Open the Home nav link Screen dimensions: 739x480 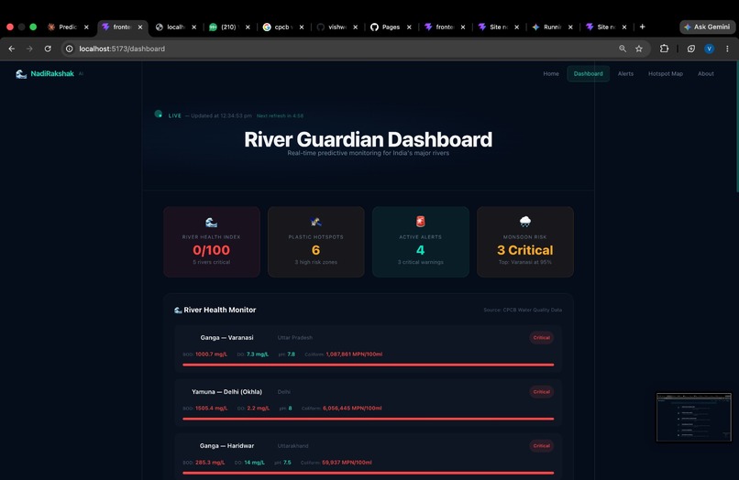550,74
